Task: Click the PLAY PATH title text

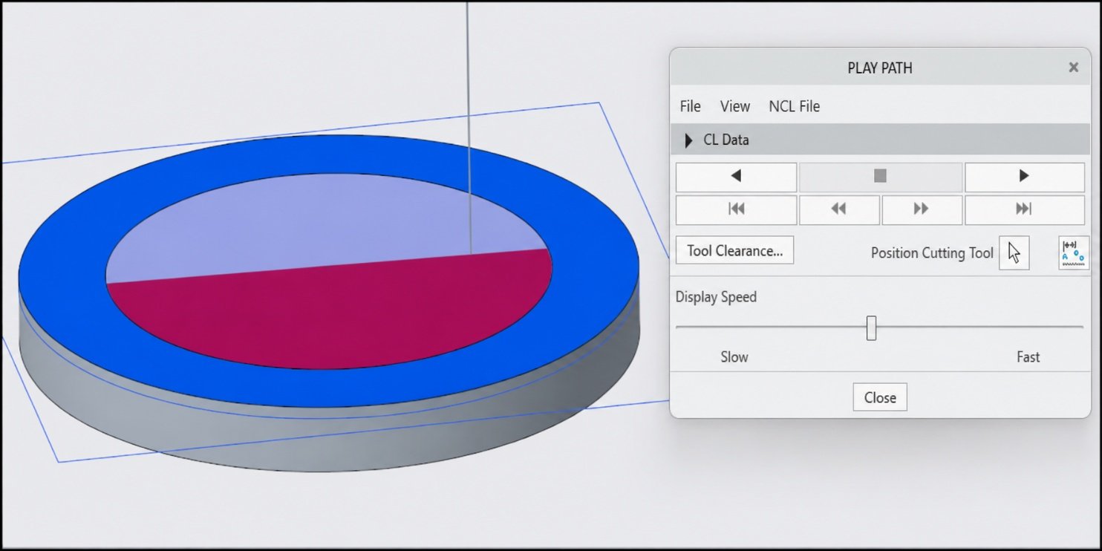Action: click(880, 68)
